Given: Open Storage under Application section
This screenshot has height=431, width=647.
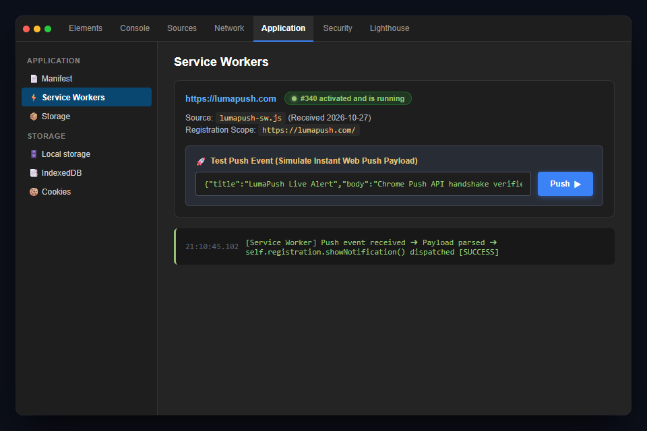Looking at the screenshot, I should tap(87, 117).
